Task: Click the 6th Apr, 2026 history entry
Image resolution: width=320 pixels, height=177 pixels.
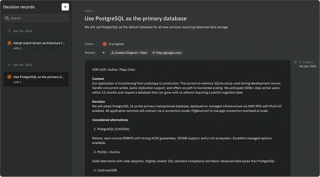Action: coord(308,66)
